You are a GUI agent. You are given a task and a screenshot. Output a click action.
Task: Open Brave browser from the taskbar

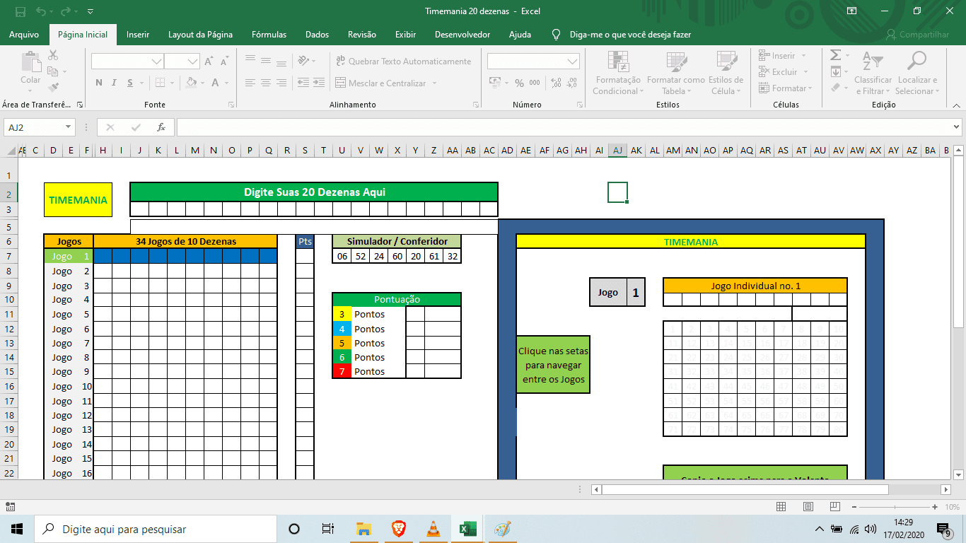pos(398,529)
